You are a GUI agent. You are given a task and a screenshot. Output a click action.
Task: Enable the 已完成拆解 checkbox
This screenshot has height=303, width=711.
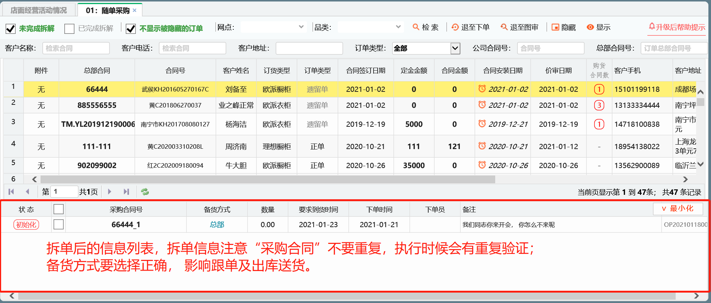click(69, 29)
